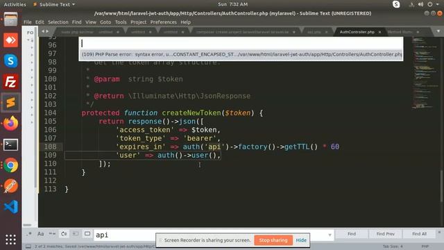Click the Find Prev button
The width and height of the screenshot is (444, 250).
(386, 234)
